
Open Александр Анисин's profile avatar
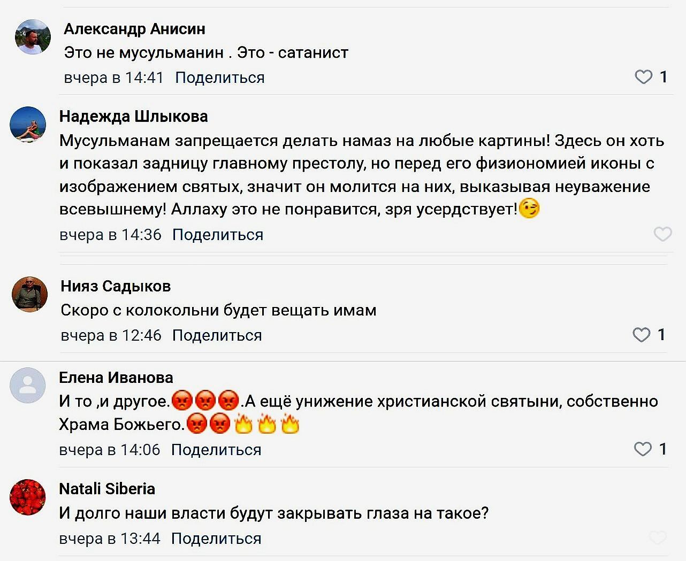[33, 37]
